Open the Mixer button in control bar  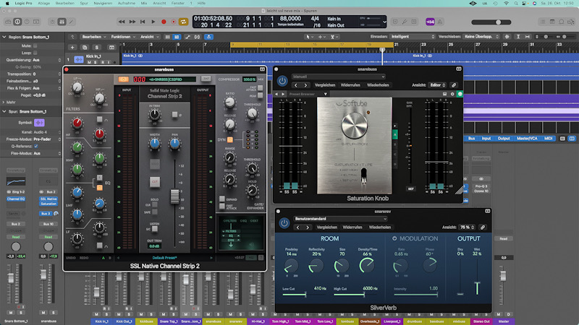click(62, 22)
